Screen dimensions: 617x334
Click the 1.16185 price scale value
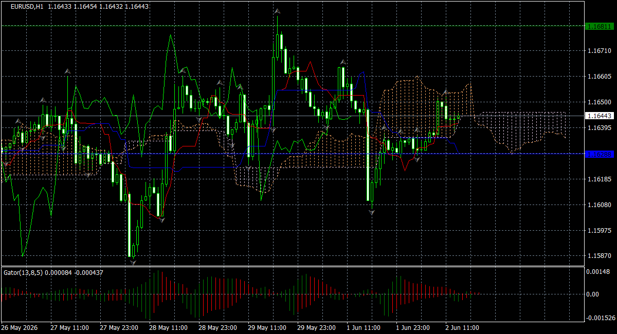click(600, 179)
